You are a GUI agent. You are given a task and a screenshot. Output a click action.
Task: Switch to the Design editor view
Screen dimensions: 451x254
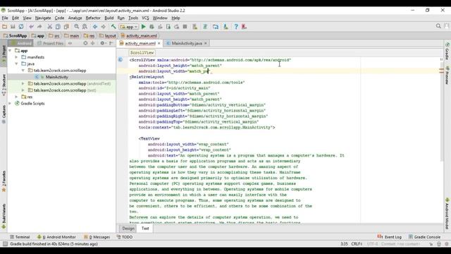128,229
